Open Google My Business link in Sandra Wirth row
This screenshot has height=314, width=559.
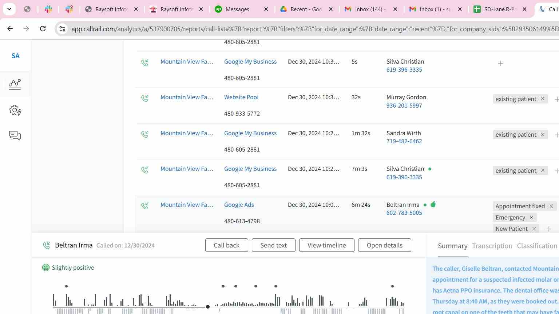click(250, 133)
